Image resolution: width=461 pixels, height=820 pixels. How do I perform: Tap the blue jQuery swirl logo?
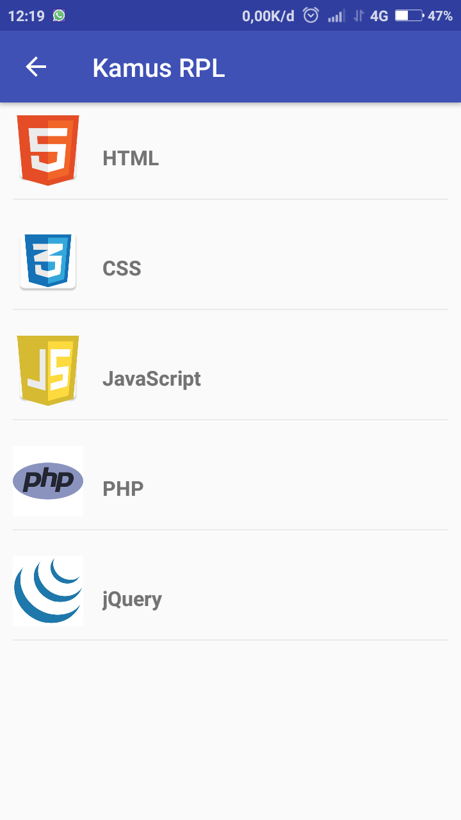pos(48,591)
